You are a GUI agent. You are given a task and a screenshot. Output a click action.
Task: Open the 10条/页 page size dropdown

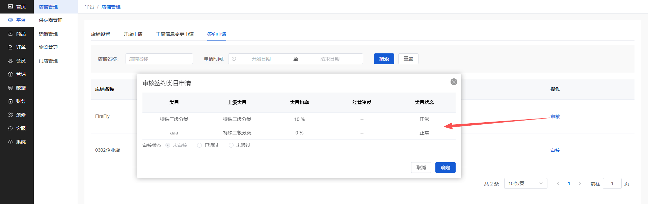525,183
